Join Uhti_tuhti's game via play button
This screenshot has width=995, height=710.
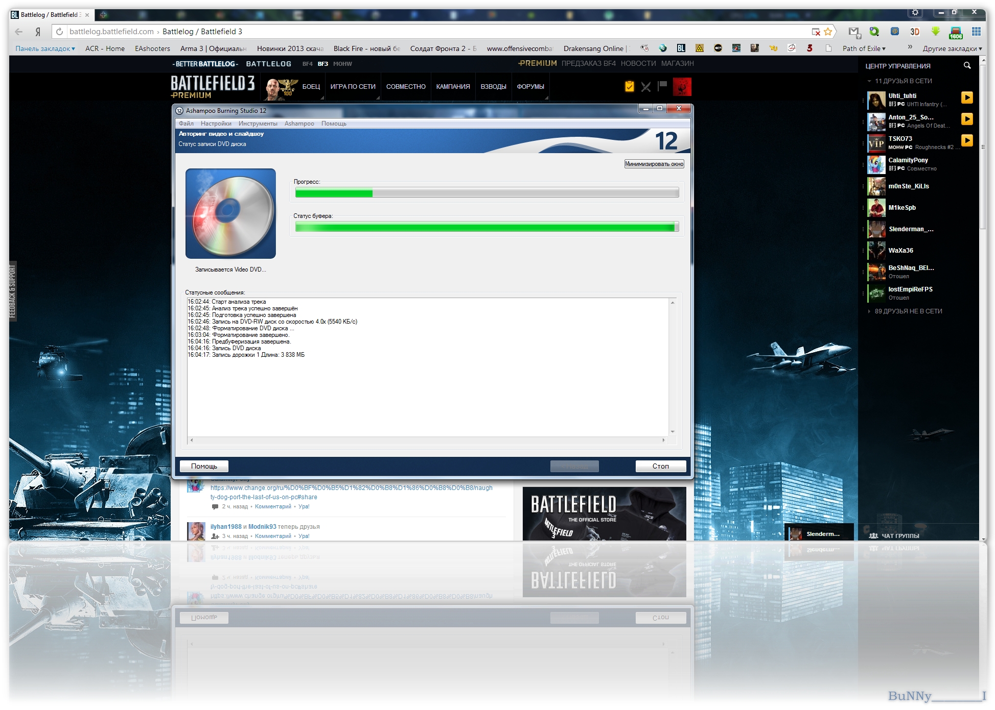click(x=967, y=97)
